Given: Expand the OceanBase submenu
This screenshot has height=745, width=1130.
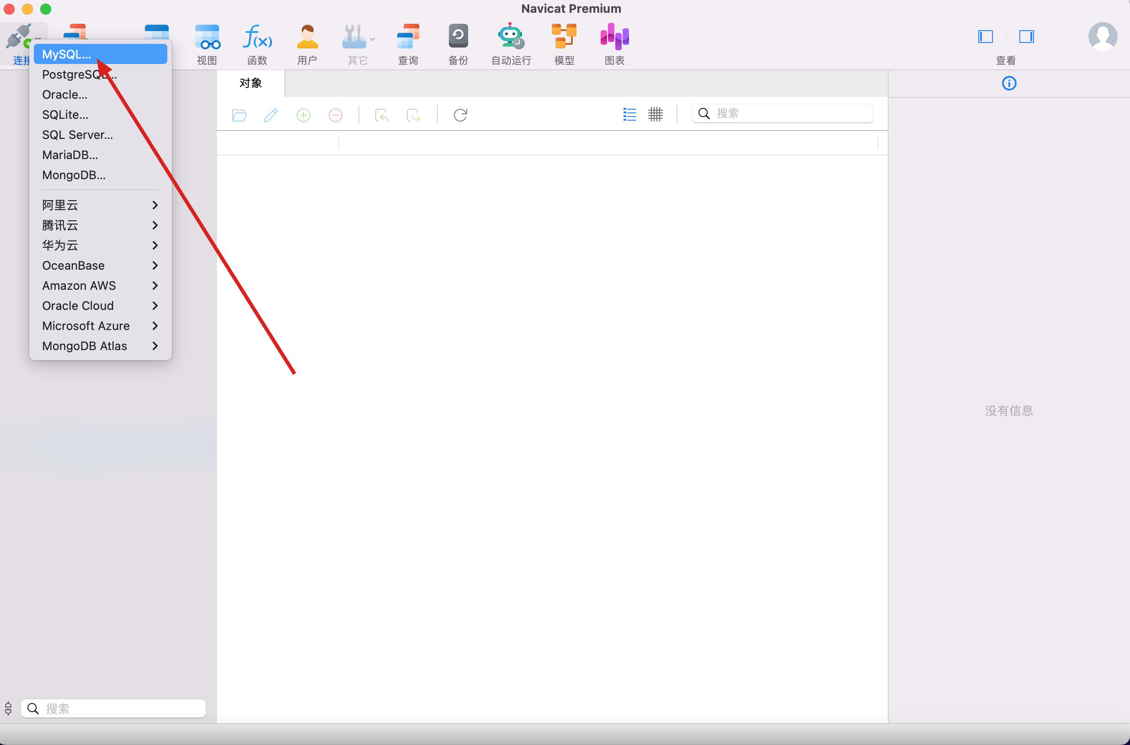Looking at the screenshot, I should [x=100, y=266].
